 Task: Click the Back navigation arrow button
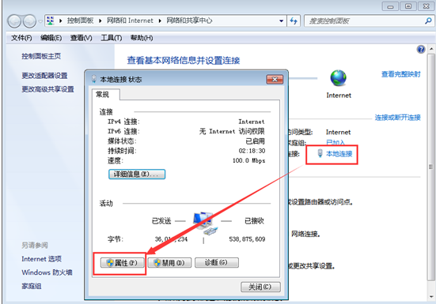point(14,21)
